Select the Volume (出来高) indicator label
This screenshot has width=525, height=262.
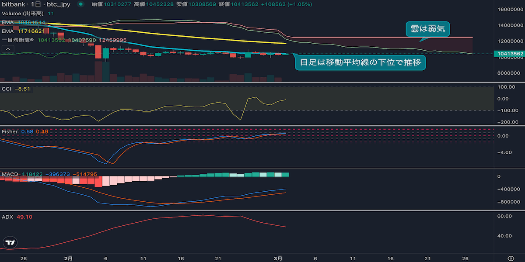point(23,14)
